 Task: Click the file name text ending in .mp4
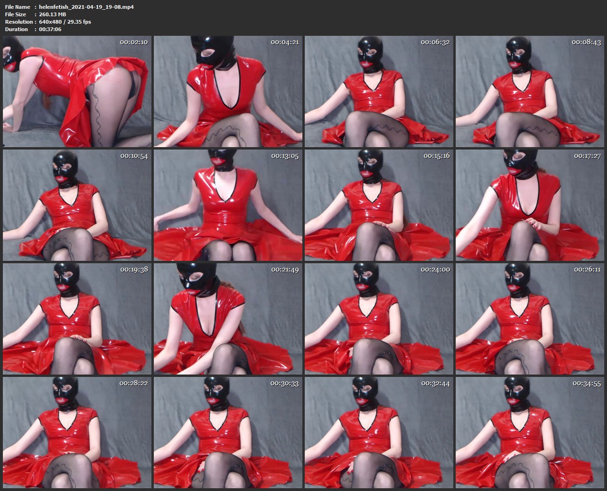tap(86, 7)
